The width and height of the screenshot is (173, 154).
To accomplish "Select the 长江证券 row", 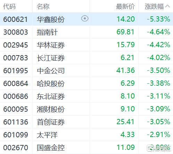I will point(86,58).
